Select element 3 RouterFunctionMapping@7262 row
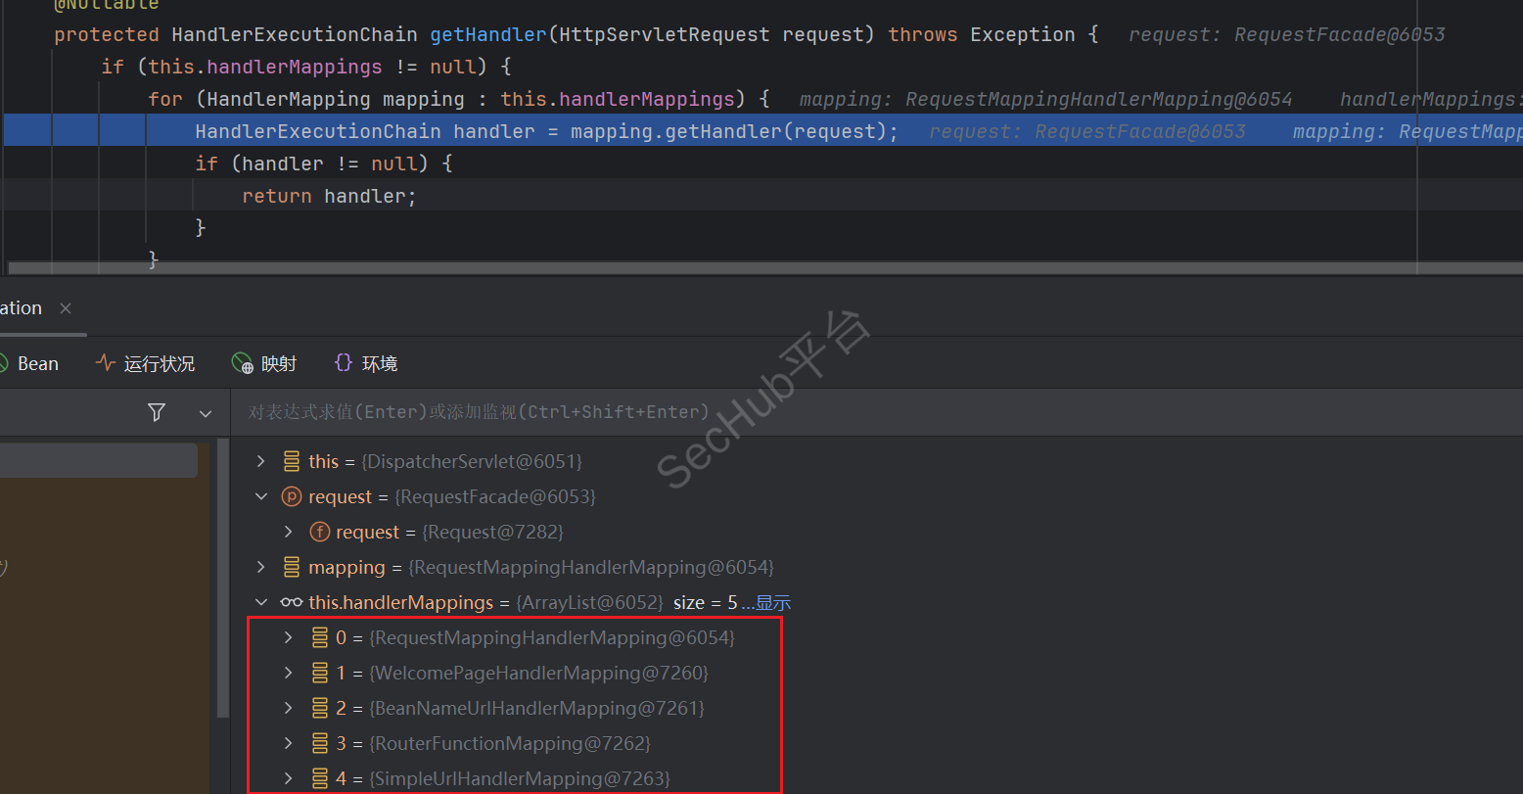 (509, 744)
